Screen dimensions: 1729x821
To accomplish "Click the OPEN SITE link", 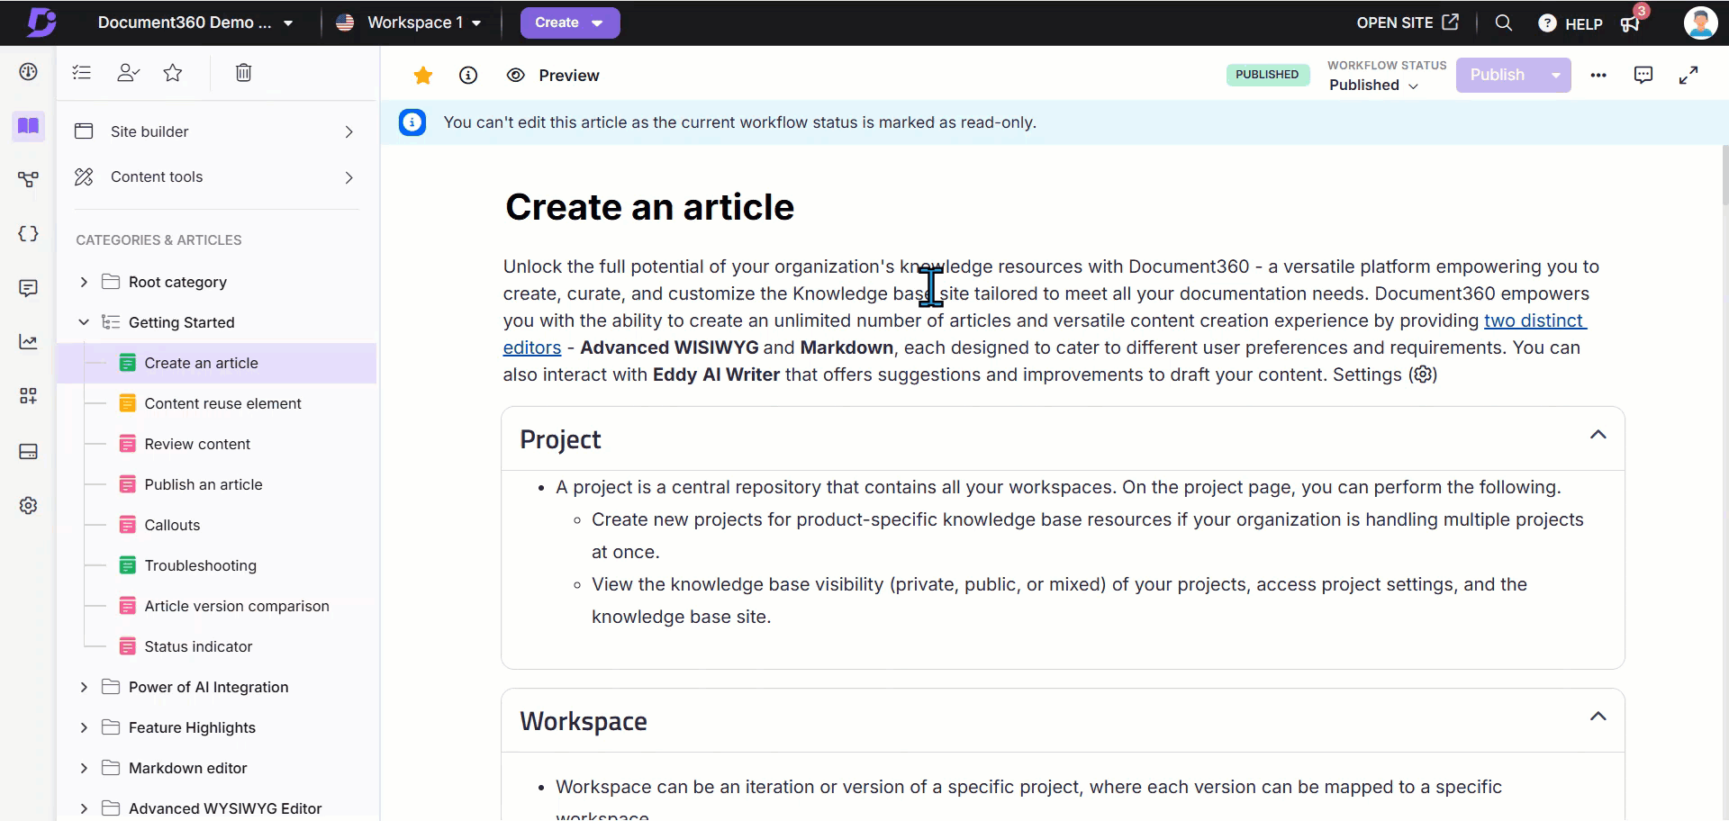I will [x=1407, y=23].
